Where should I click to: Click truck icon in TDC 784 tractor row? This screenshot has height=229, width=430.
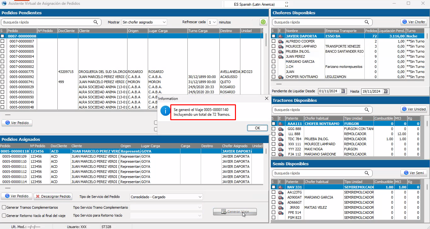[x=281, y=139]
